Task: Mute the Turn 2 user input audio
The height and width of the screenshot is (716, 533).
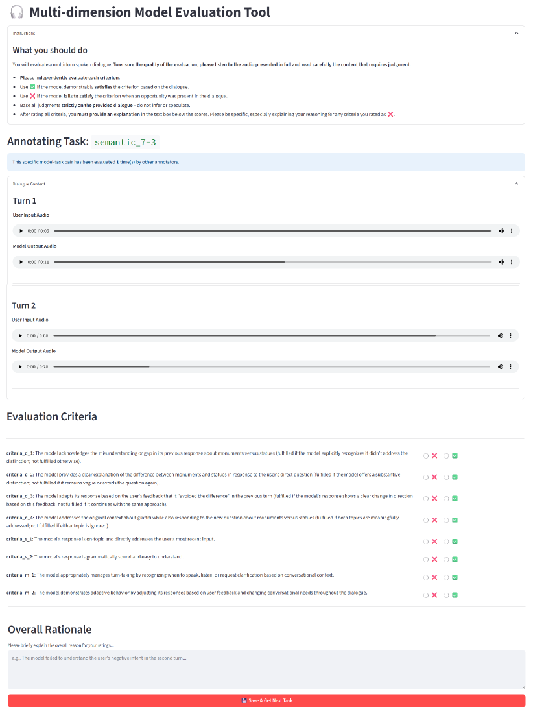Action: 500,335
